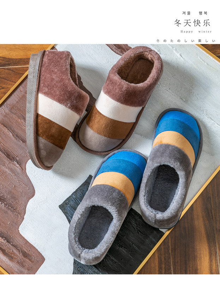Click the "Happy winter" English subtitle
This screenshot has height=283, width=220.
[193, 31]
